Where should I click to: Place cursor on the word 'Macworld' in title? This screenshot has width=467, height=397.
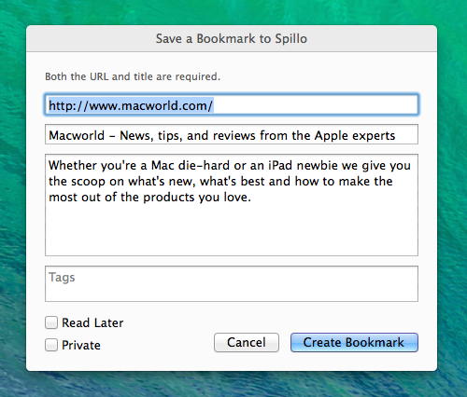coord(77,136)
